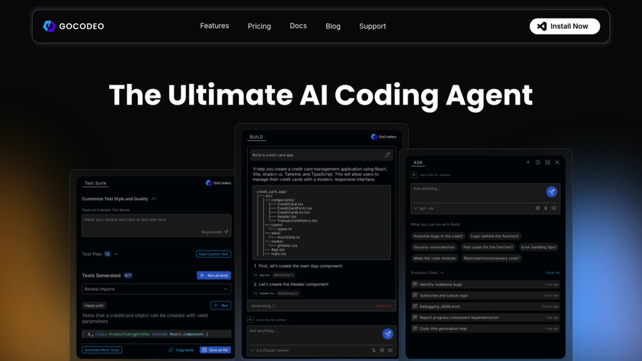The image size is (642, 361).
Task: Click the @ mention icon in Build panel
Action: 382,350
